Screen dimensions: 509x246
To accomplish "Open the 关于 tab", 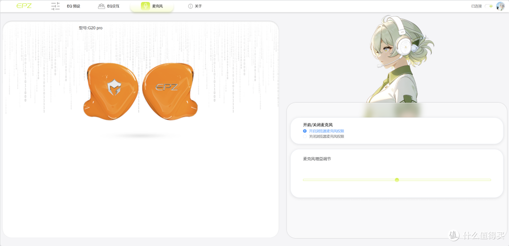I will point(198,6).
